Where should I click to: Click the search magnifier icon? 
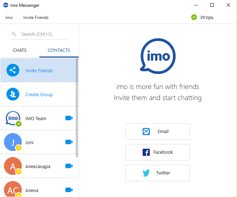coord(14,34)
